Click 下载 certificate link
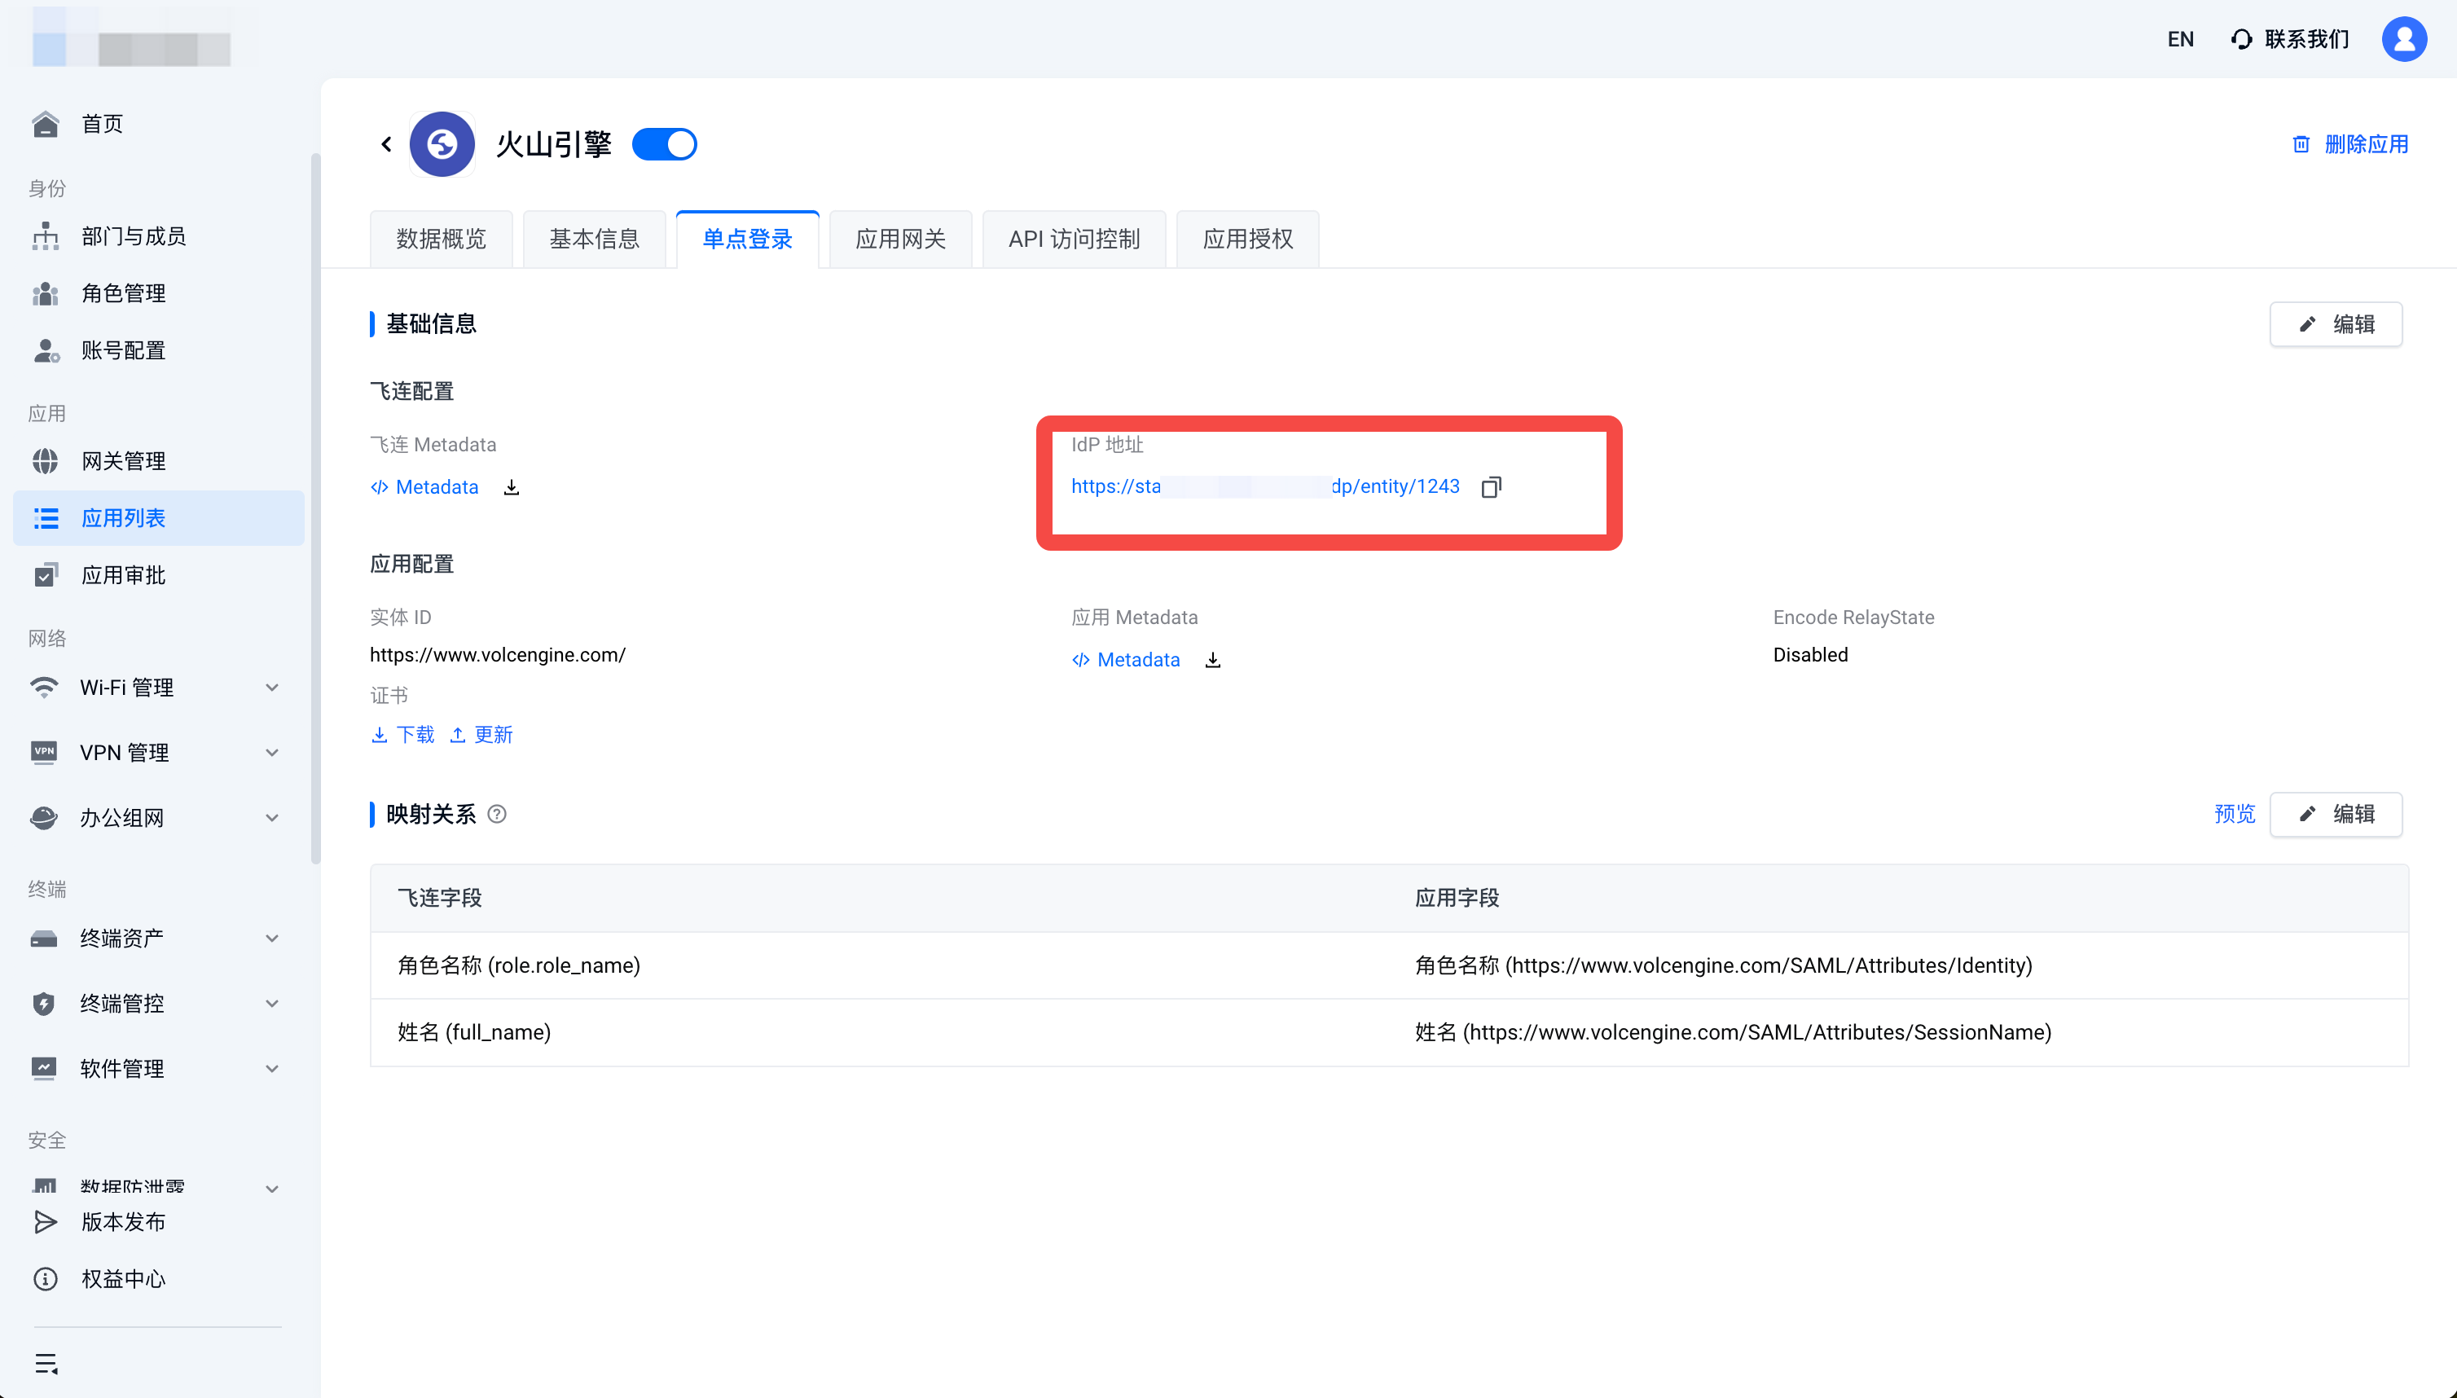 tap(403, 736)
